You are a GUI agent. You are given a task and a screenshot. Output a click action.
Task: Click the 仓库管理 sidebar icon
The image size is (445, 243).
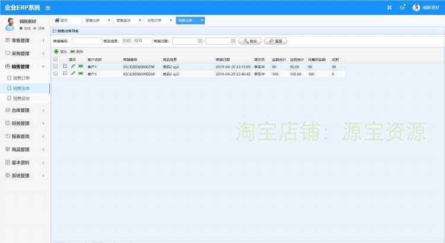[8, 110]
